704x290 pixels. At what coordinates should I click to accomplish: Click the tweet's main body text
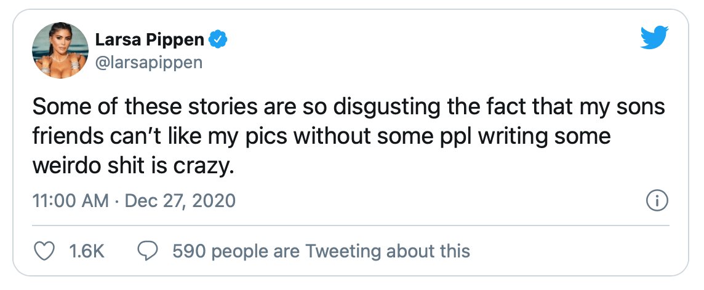(348, 137)
